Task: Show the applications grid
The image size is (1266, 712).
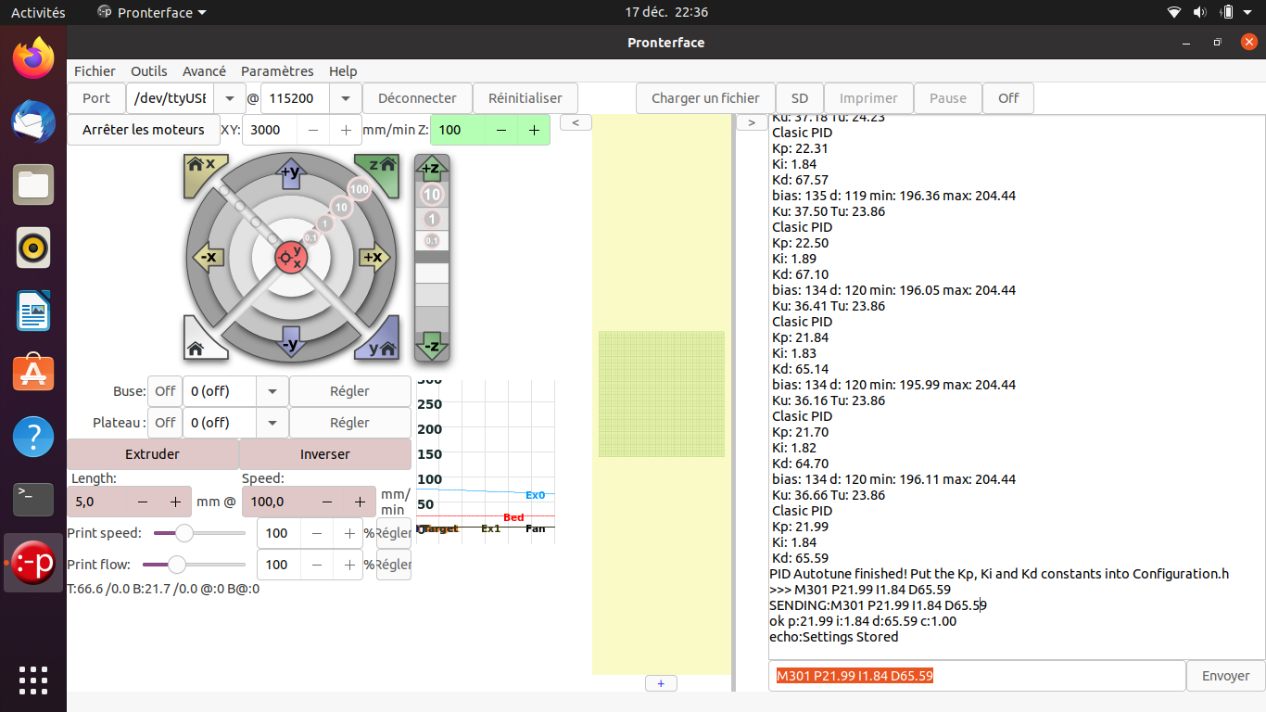Action: [33, 680]
